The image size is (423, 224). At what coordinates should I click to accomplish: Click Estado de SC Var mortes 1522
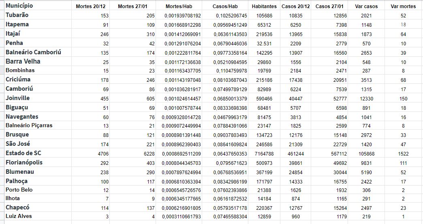[x=403, y=154]
